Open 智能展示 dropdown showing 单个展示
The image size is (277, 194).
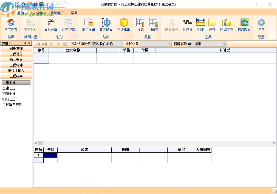[207, 44]
